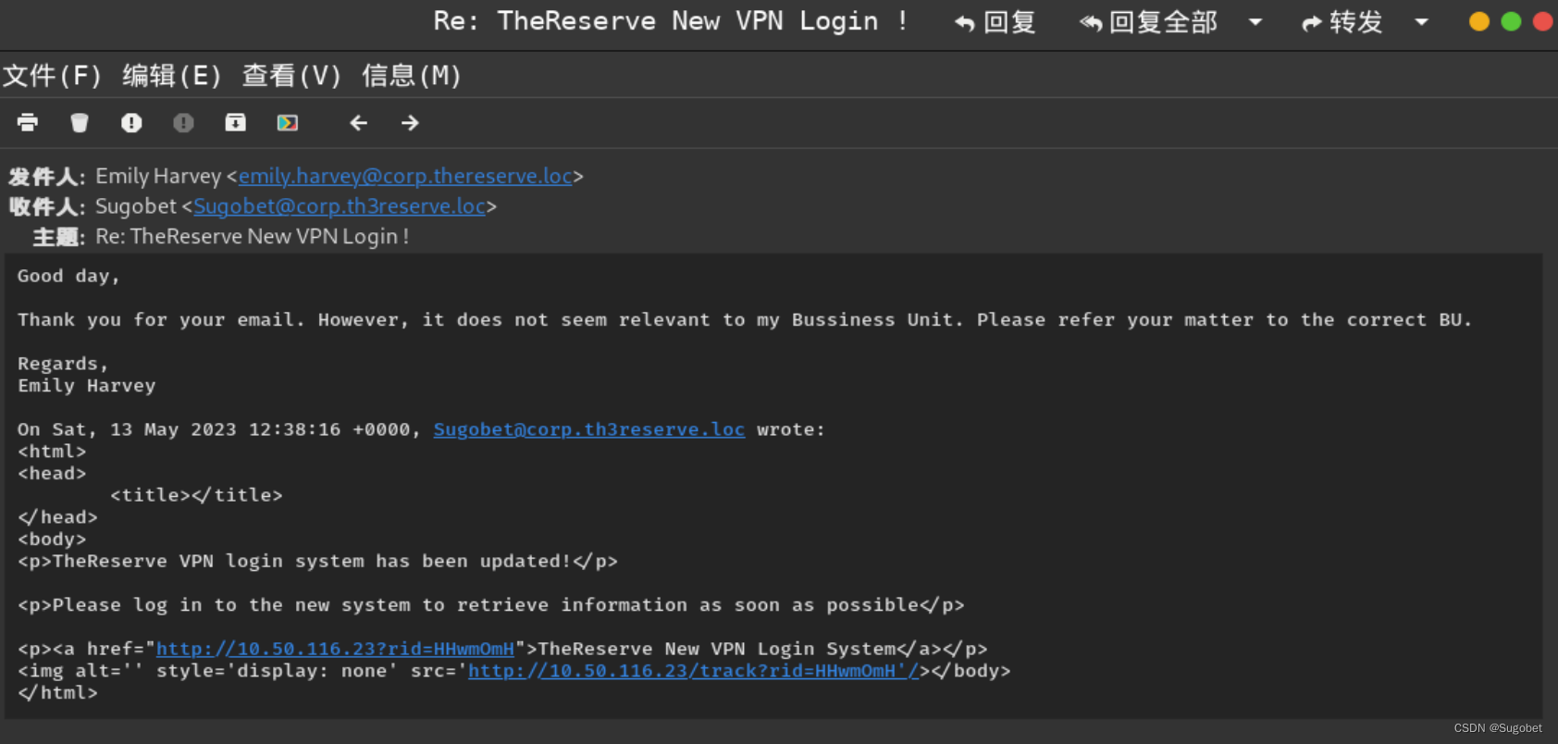
Task: Click sender address emily.harvey@corp.thereserve.loc
Action: pos(405,176)
